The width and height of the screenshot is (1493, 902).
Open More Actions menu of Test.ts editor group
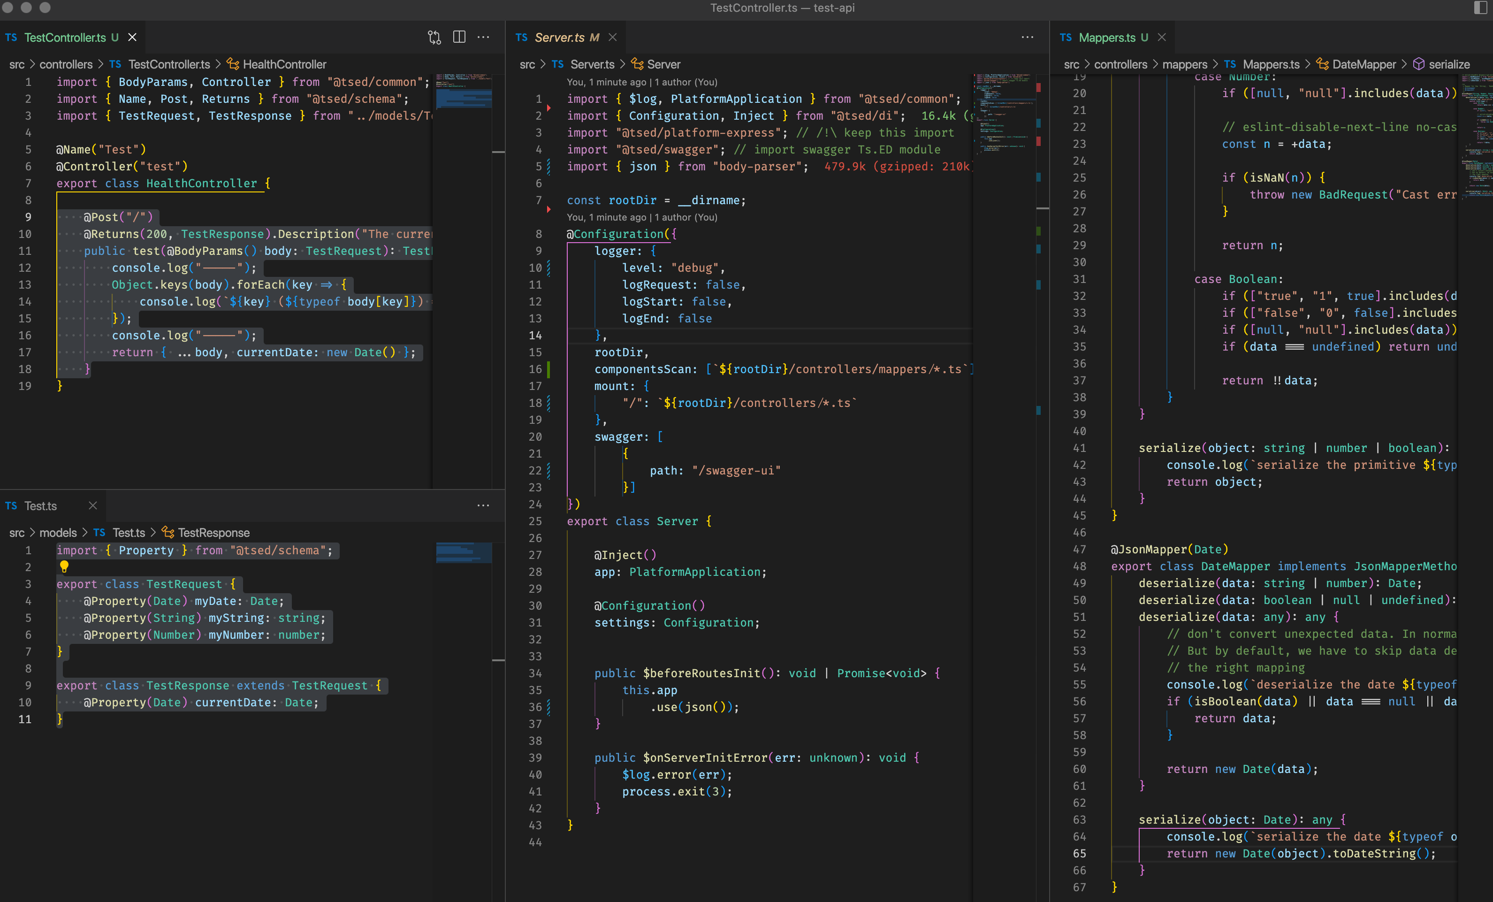click(x=484, y=505)
